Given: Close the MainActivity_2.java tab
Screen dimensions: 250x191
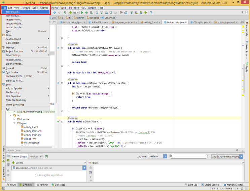Looking at the screenshot, I should pyautogui.click(x=84, y=22).
